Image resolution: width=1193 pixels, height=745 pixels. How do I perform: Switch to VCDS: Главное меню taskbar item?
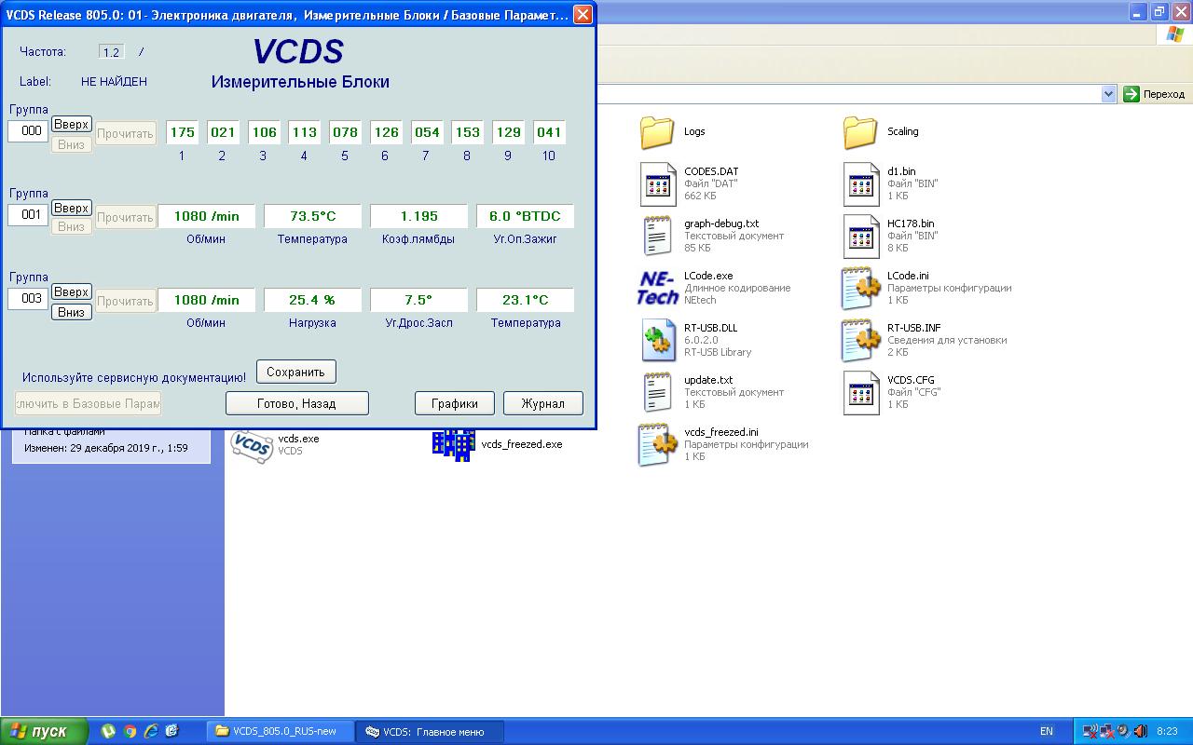(430, 731)
